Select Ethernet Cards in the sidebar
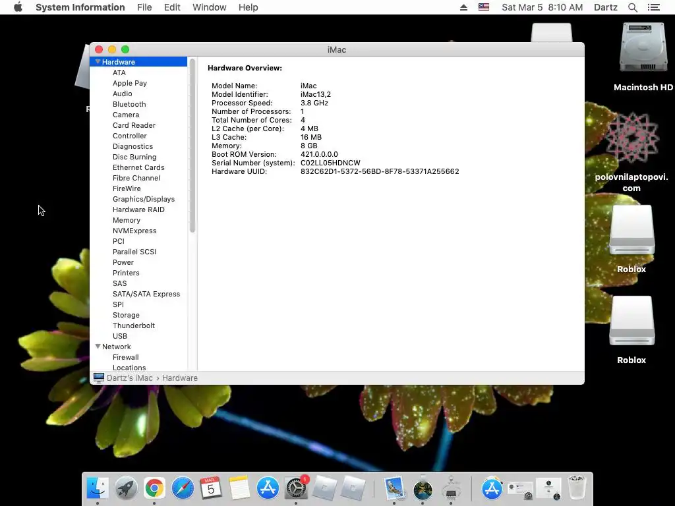 [x=138, y=167]
